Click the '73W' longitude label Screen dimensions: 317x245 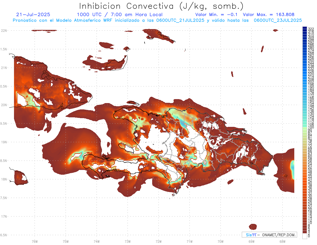(x=128, y=241)
